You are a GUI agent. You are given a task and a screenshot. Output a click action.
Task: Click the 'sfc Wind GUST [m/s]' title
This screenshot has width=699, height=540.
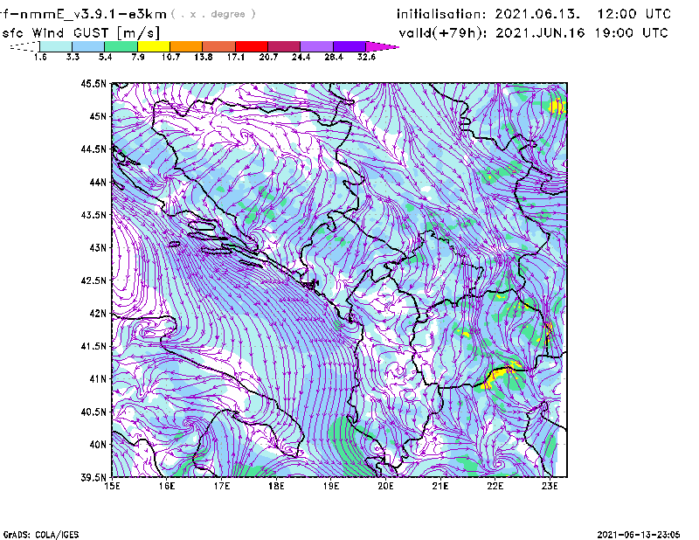(80, 33)
